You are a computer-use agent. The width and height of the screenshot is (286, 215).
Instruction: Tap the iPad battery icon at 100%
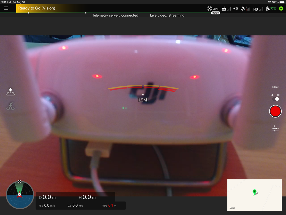coord(282,2)
